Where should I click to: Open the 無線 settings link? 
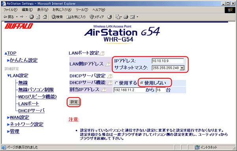[x=23, y=83]
